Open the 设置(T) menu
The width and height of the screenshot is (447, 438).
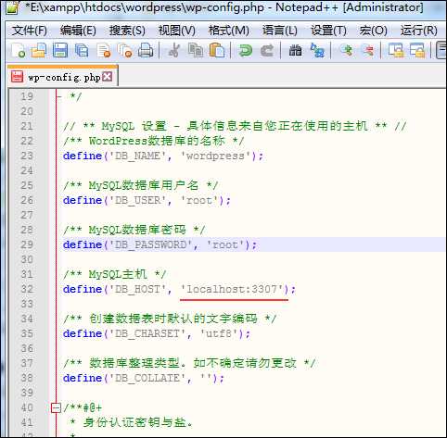click(x=328, y=31)
